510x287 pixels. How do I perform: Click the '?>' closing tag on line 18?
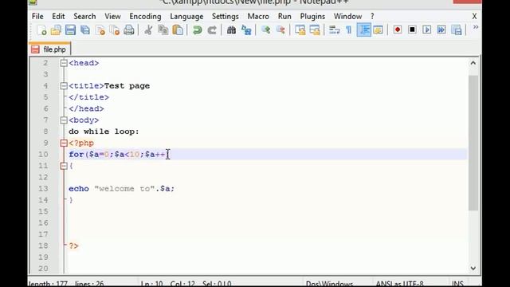(x=73, y=246)
